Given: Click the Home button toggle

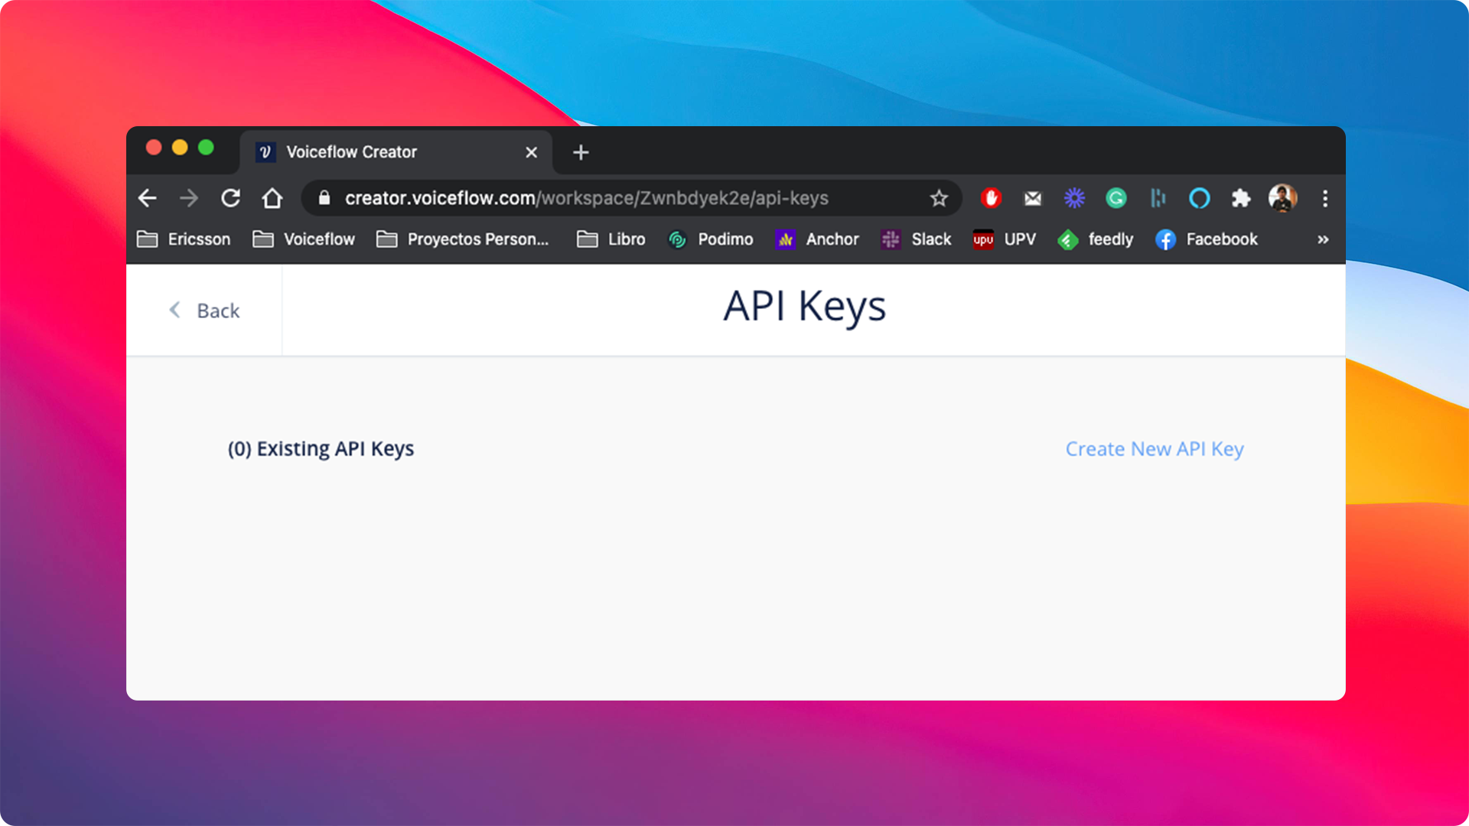Looking at the screenshot, I should [272, 198].
